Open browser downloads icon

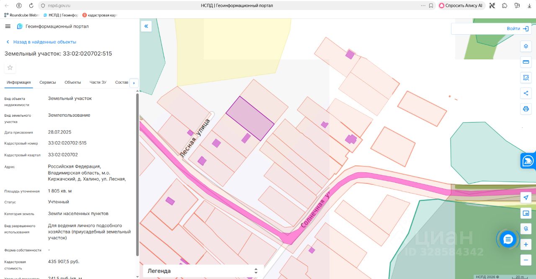pyautogui.click(x=529, y=6)
